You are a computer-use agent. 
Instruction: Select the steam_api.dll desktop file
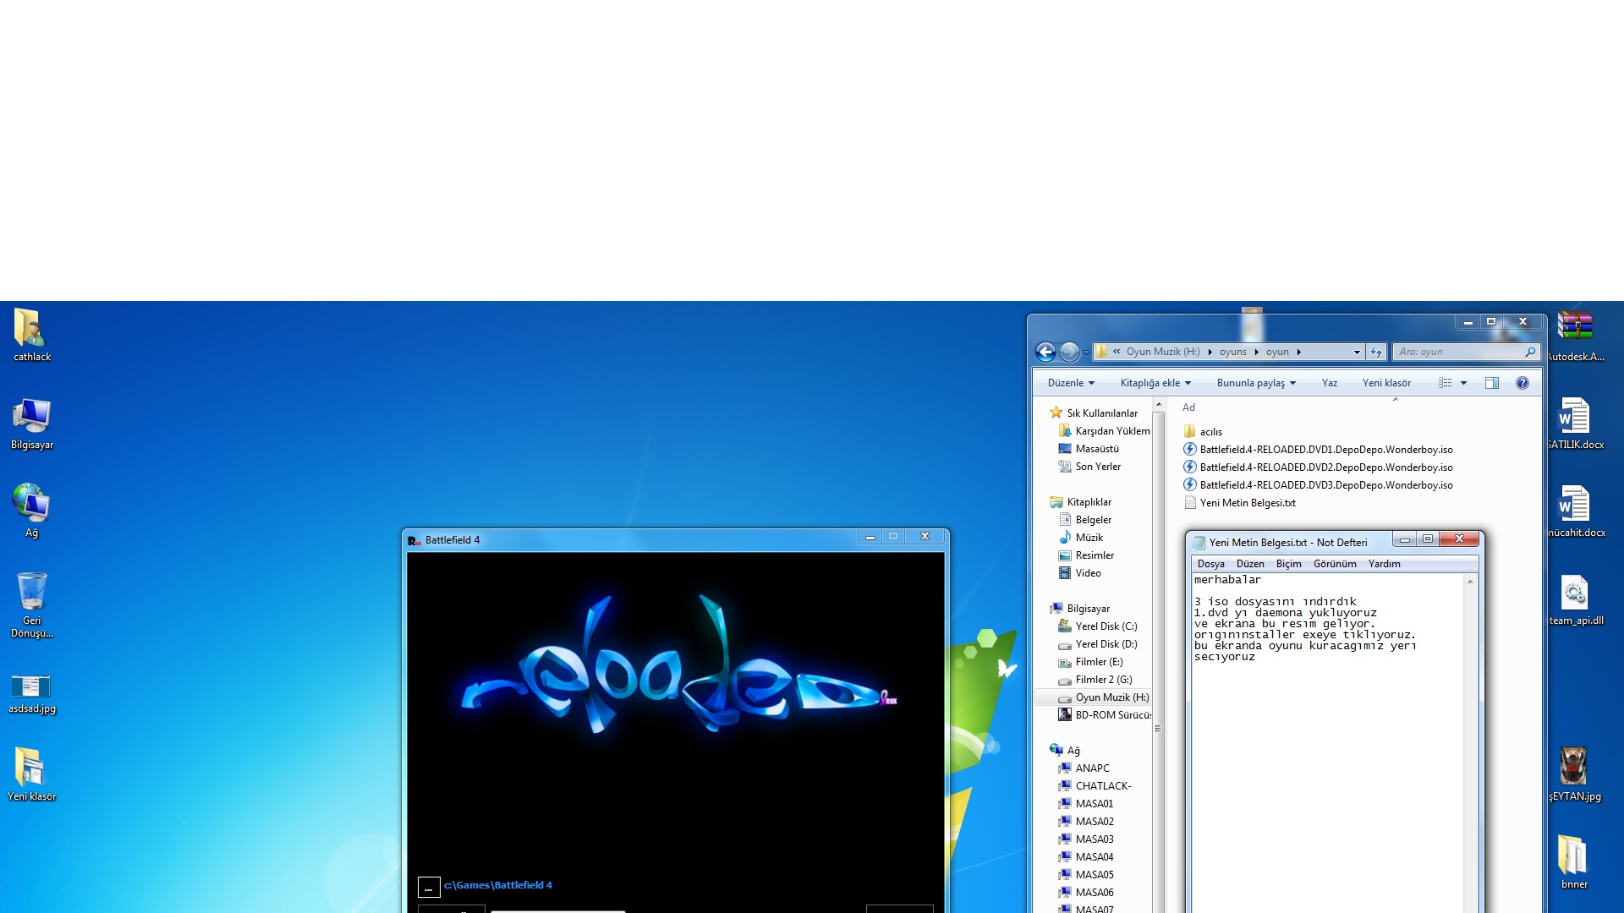[x=1575, y=599]
